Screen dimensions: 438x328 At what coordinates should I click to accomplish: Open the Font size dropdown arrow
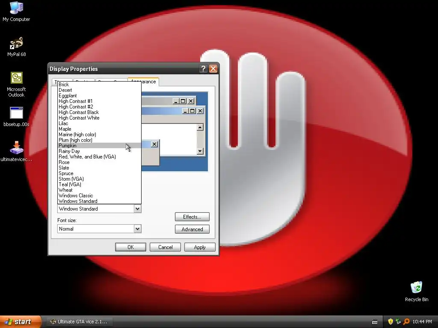click(x=137, y=229)
